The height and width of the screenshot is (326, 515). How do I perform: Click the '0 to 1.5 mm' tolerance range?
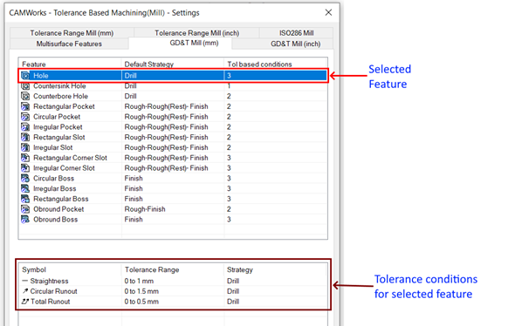point(141,291)
